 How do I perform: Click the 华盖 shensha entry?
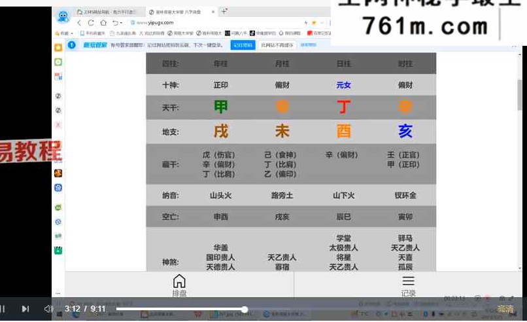(x=221, y=248)
